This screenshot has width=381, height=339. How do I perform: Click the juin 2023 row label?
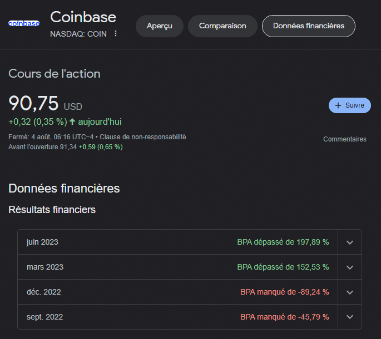[x=42, y=242]
